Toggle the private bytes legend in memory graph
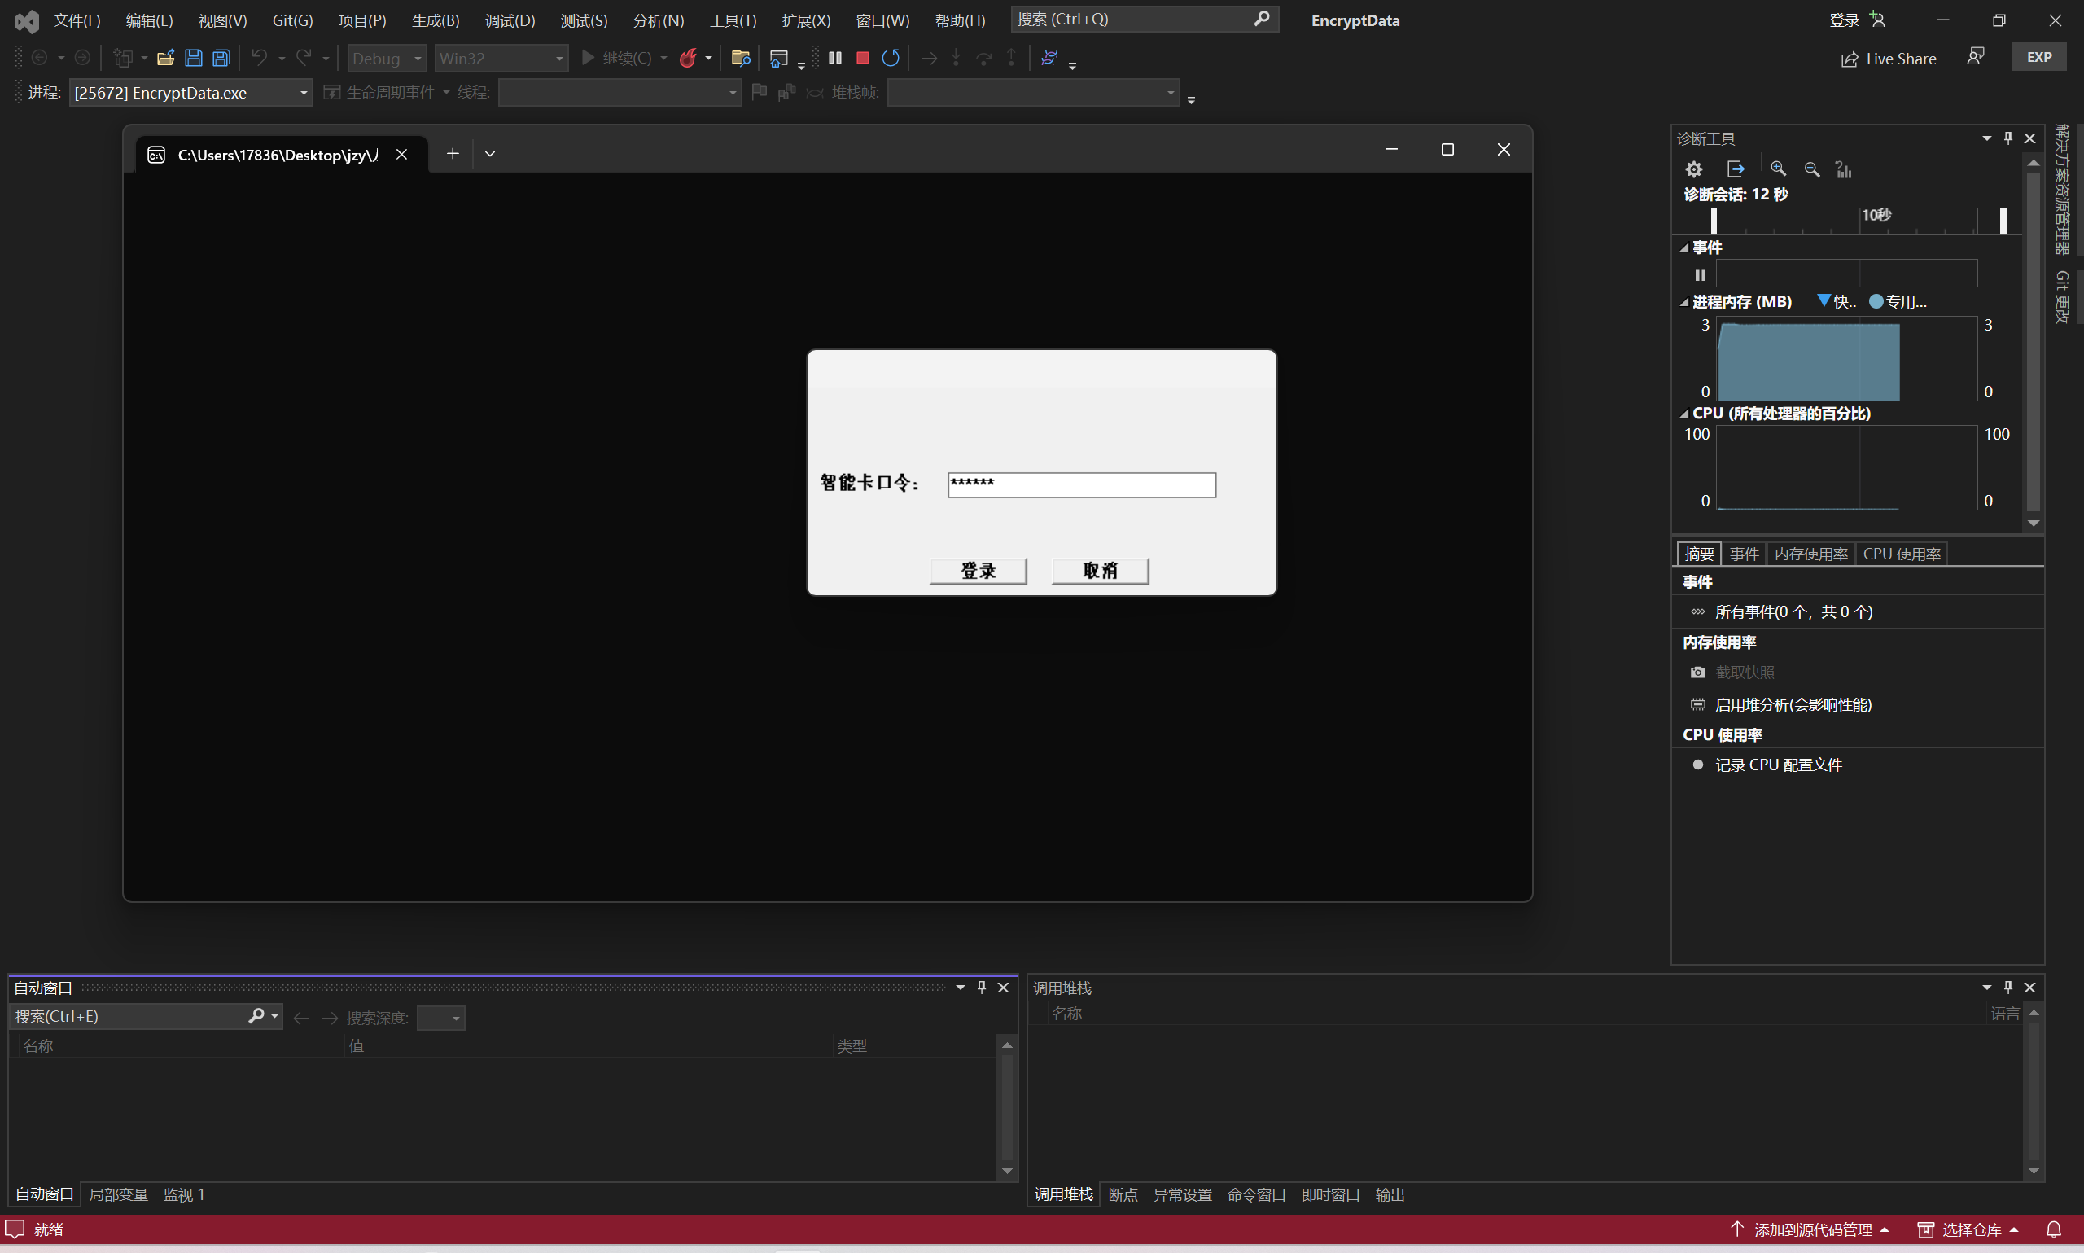 (1898, 301)
